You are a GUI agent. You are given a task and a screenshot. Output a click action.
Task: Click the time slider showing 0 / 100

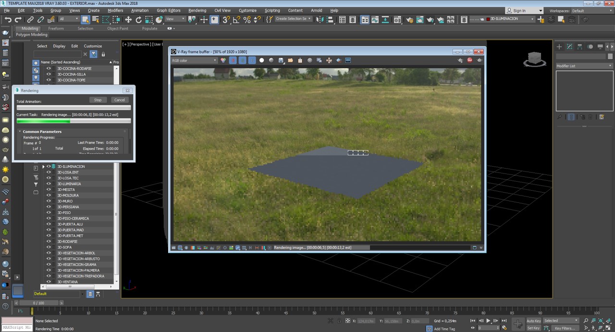pos(38,303)
